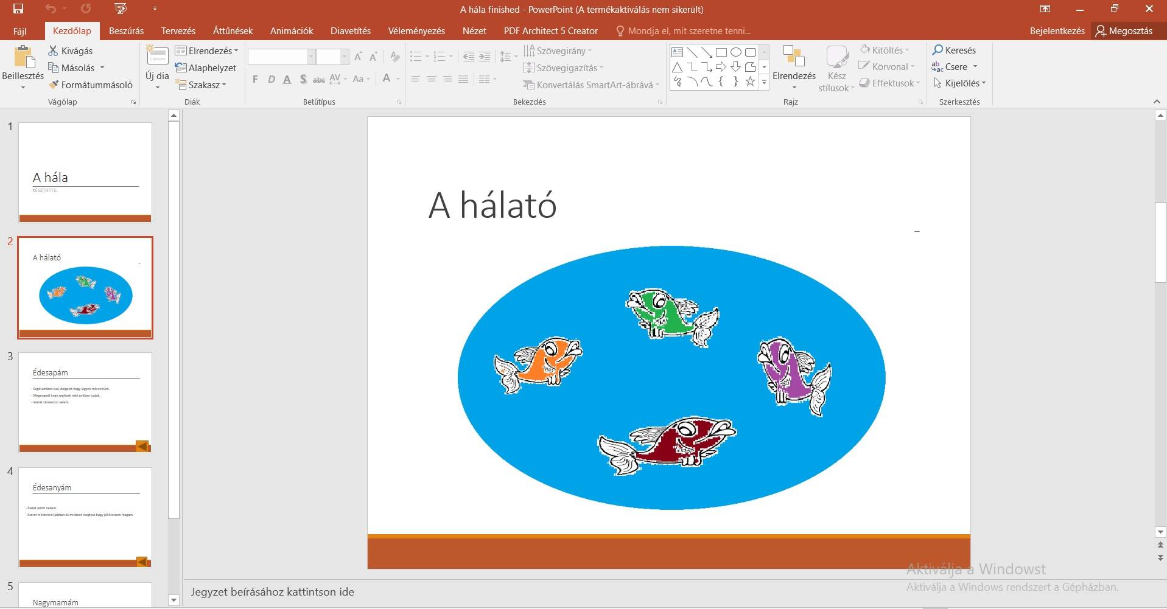Toggle bold F formatting
Screen dimensions: 1167x609
[255, 79]
